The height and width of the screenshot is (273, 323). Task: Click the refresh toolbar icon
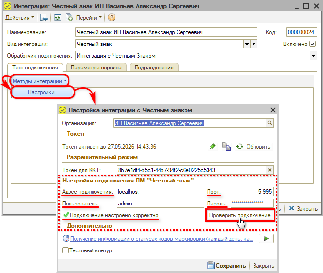click(x=57, y=18)
